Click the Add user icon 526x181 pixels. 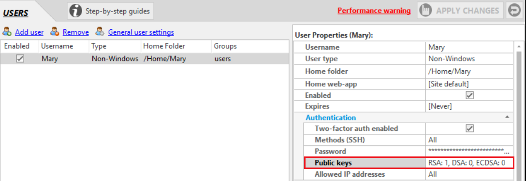click(7, 32)
